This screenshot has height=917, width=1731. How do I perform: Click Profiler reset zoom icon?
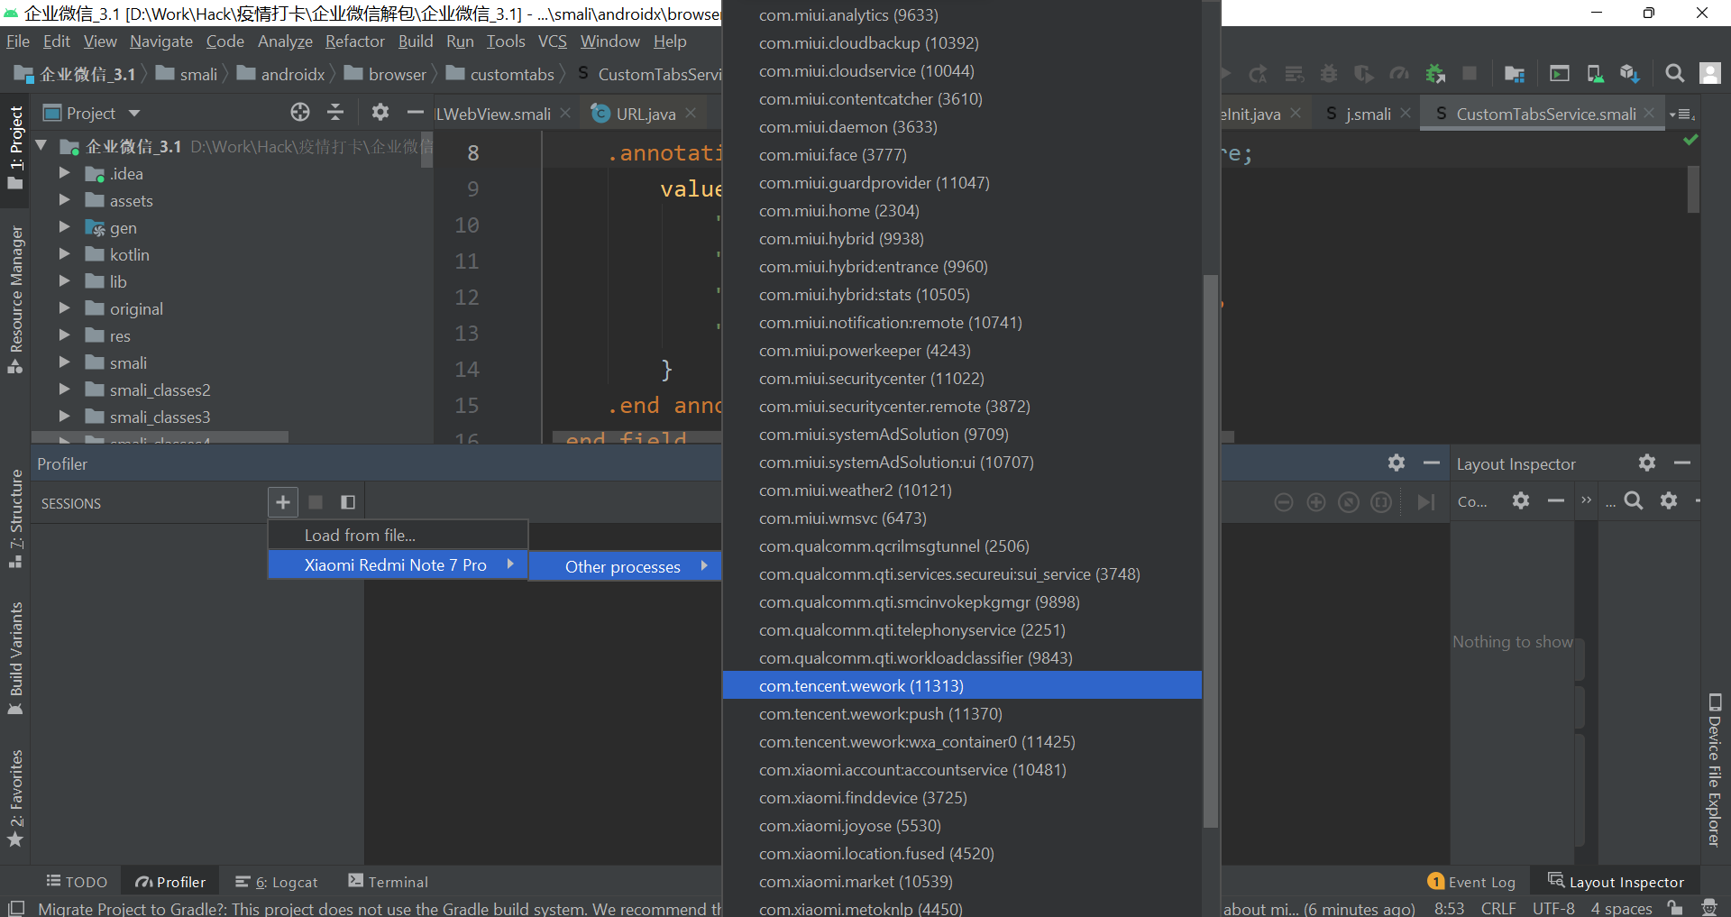[x=1349, y=502]
